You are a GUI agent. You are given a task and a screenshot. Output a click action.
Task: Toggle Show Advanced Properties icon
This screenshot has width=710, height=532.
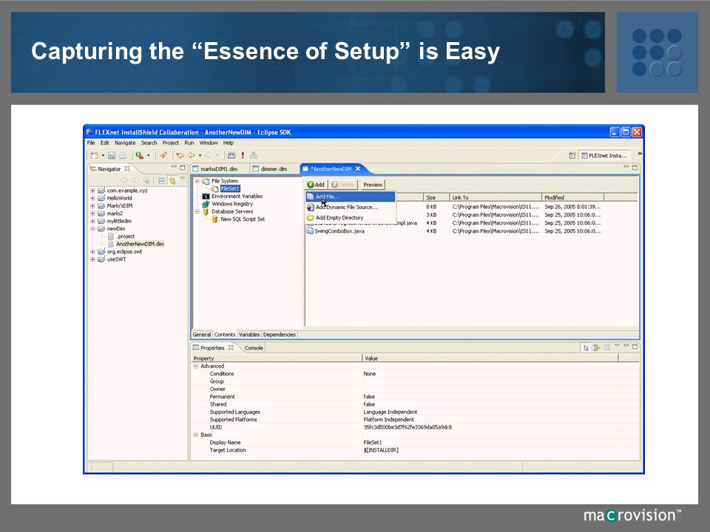[596, 347]
